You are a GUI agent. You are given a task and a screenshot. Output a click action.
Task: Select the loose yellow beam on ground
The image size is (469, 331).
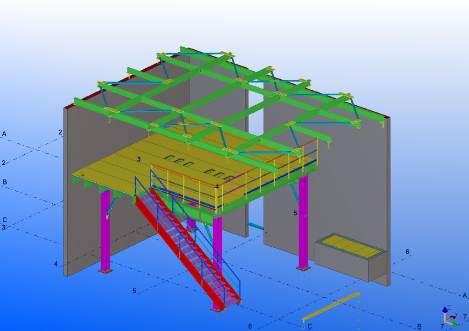click(331, 307)
